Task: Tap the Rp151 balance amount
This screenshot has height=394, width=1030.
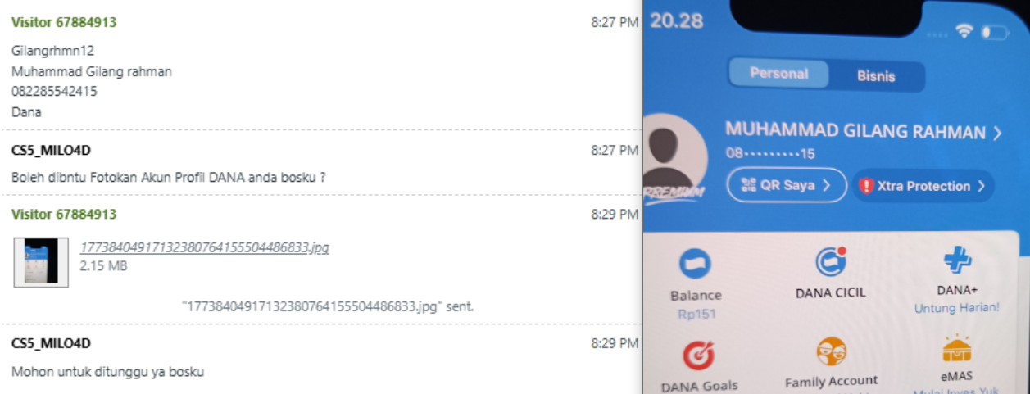Action: pos(695,315)
